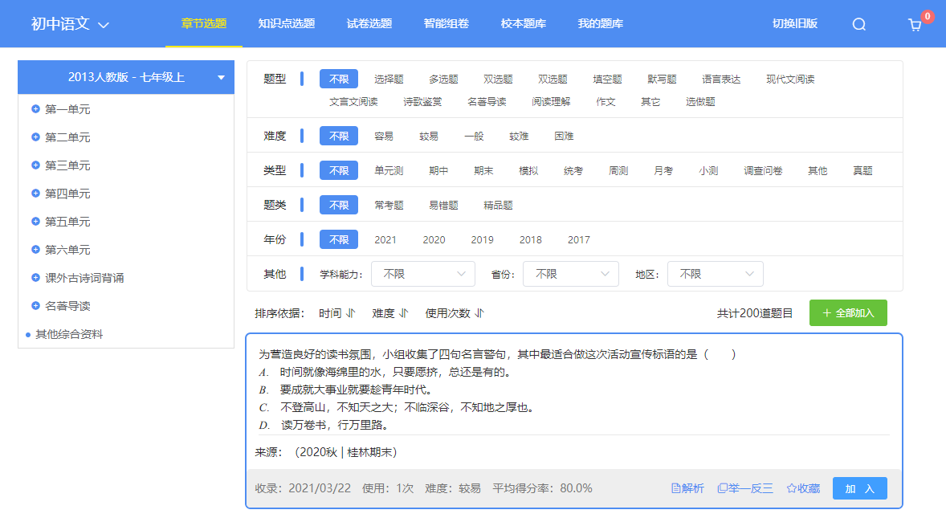
Task: Select the 2021 year filter
Action: [385, 239]
